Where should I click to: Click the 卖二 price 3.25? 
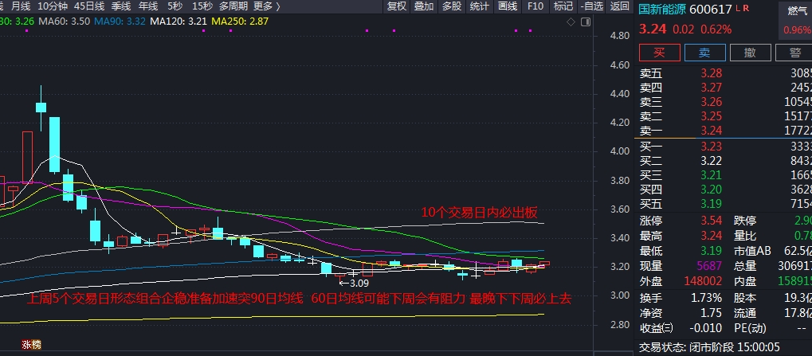point(711,116)
